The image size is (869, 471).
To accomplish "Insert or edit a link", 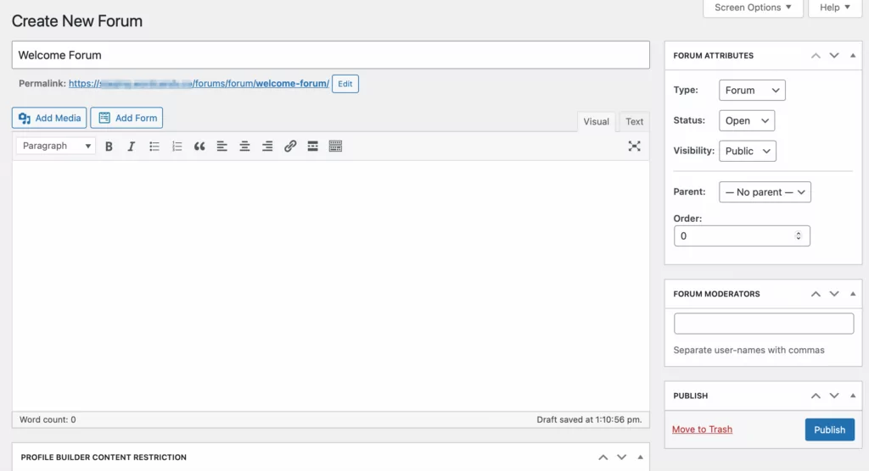I will coord(290,147).
